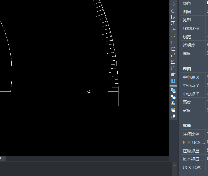Screen dimensions: 208x176
Task: Choose the Stretch tool with the up arrow
Action: 173,23
